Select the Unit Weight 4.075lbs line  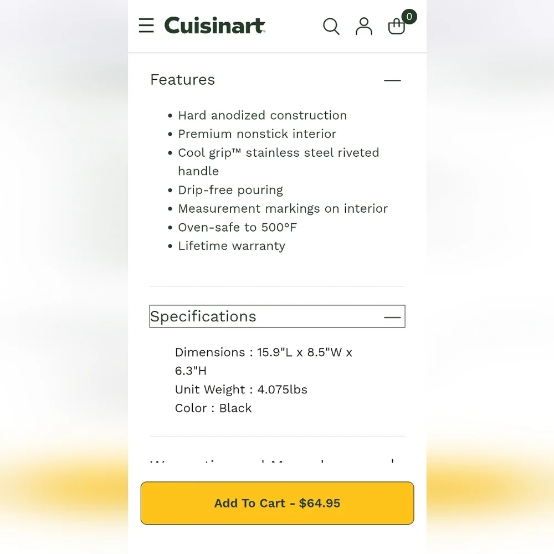241,389
